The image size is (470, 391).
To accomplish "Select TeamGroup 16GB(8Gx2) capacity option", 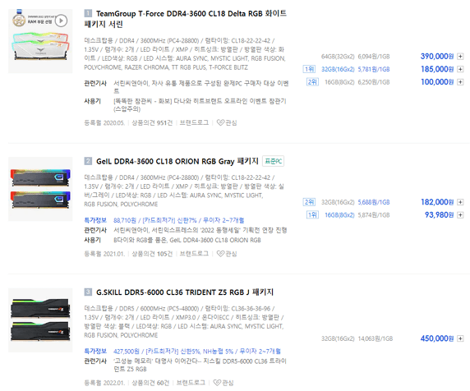I will pos(339,82).
